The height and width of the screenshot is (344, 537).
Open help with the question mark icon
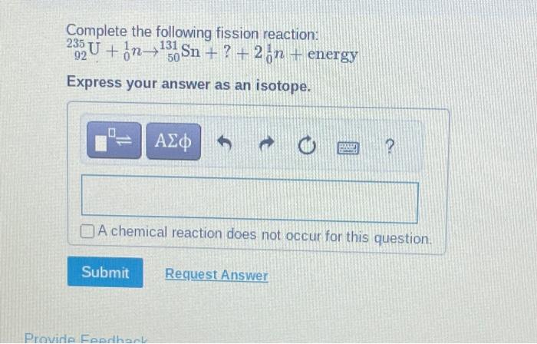tap(390, 147)
